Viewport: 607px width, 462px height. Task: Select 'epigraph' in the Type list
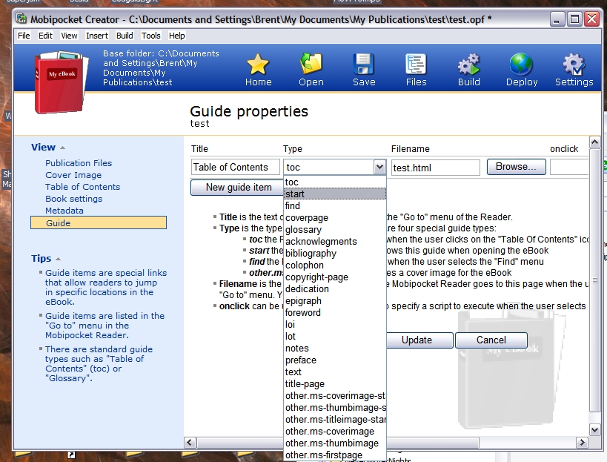335,301
